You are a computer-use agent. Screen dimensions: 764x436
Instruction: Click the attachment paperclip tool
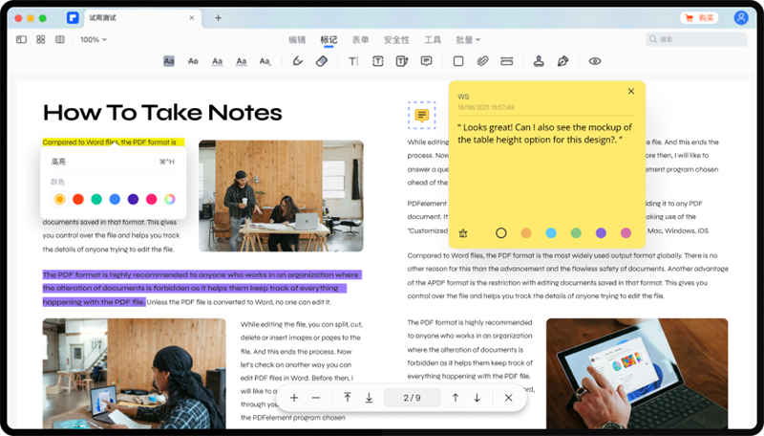pos(483,61)
